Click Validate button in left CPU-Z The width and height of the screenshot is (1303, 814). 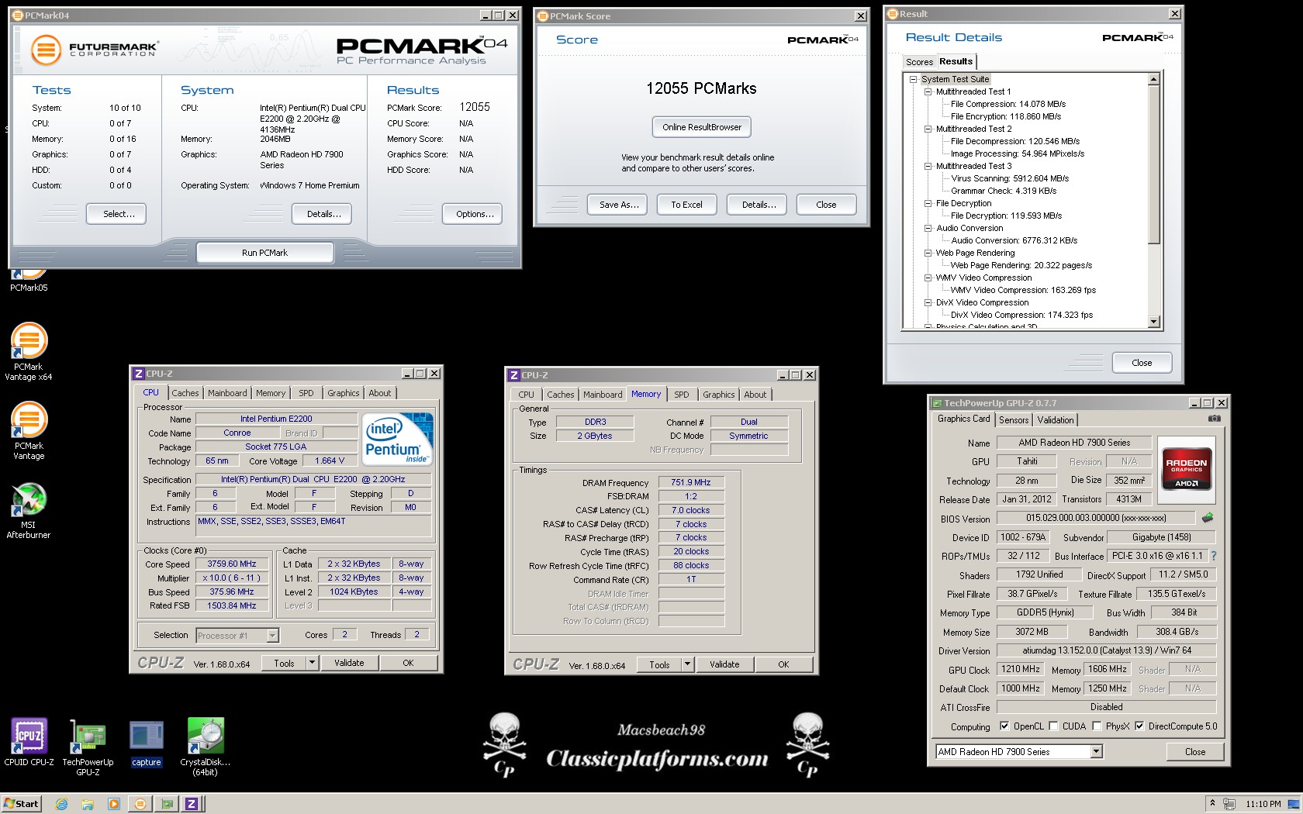click(x=349, y=663)
